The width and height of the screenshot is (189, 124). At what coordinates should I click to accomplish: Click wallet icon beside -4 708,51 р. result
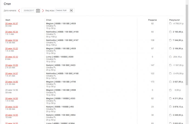(170, 23)
